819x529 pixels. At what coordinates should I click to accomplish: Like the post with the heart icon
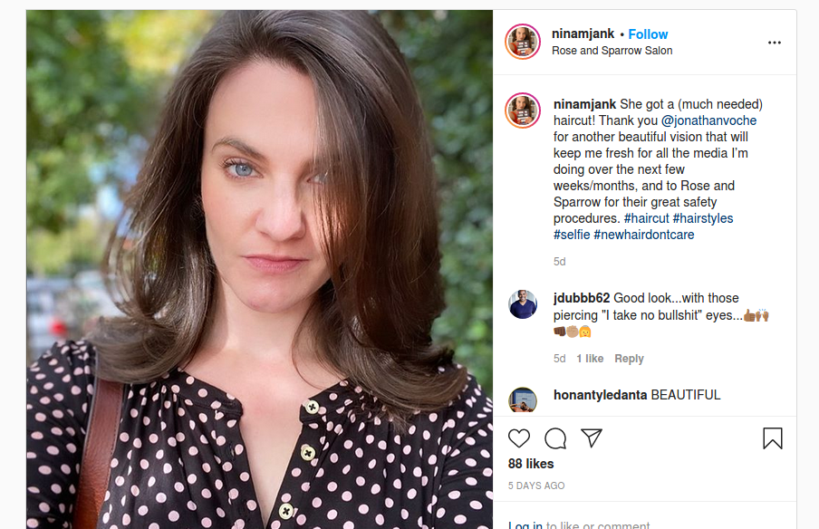tap(519, 438)
